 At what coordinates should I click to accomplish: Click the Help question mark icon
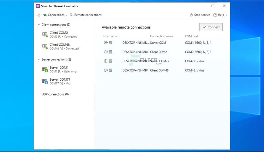click(215, 15)
